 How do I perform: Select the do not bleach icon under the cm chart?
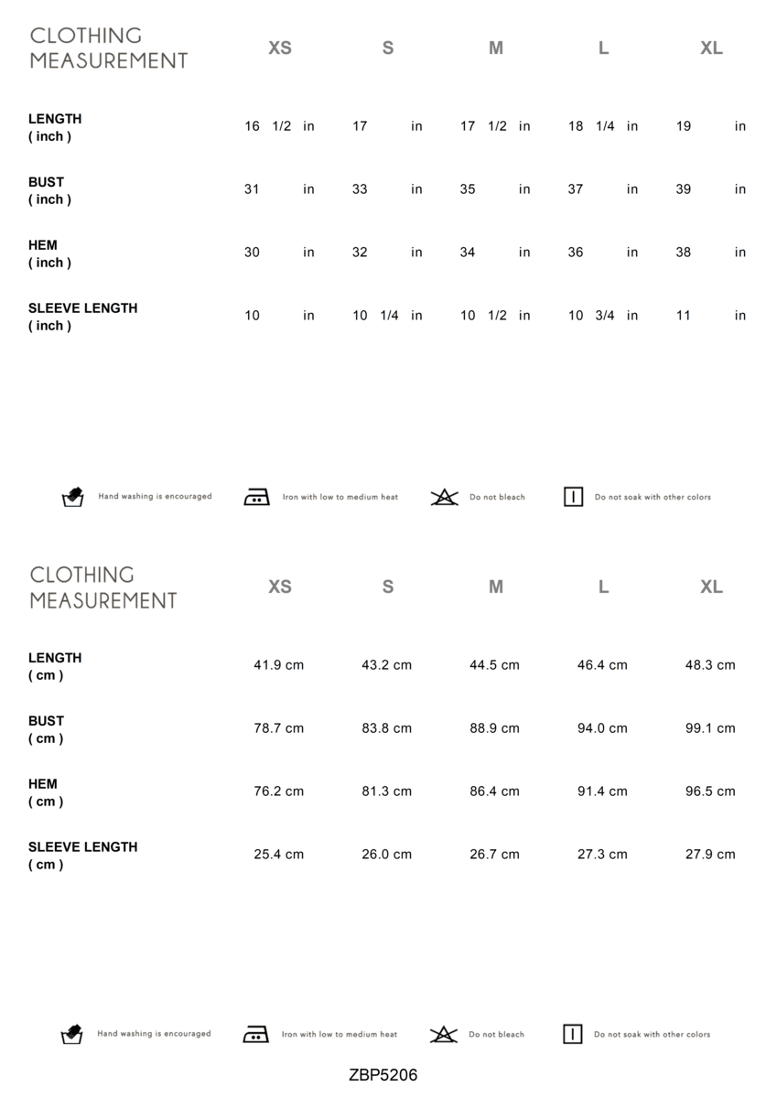[x=443, y=1035]
